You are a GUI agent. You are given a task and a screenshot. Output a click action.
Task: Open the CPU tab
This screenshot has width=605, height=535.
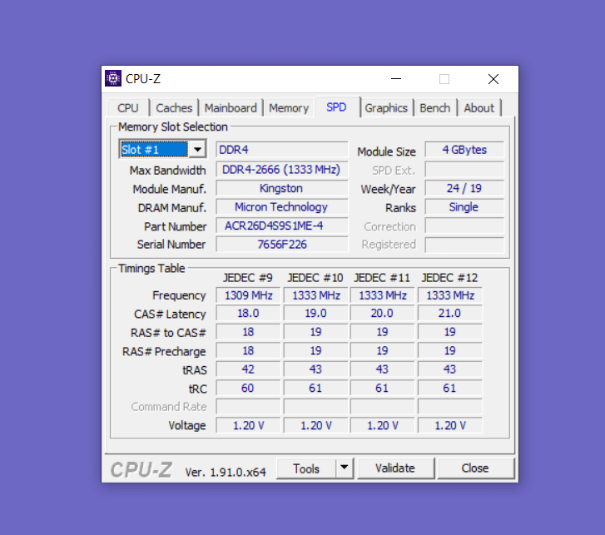coord(128,108)
